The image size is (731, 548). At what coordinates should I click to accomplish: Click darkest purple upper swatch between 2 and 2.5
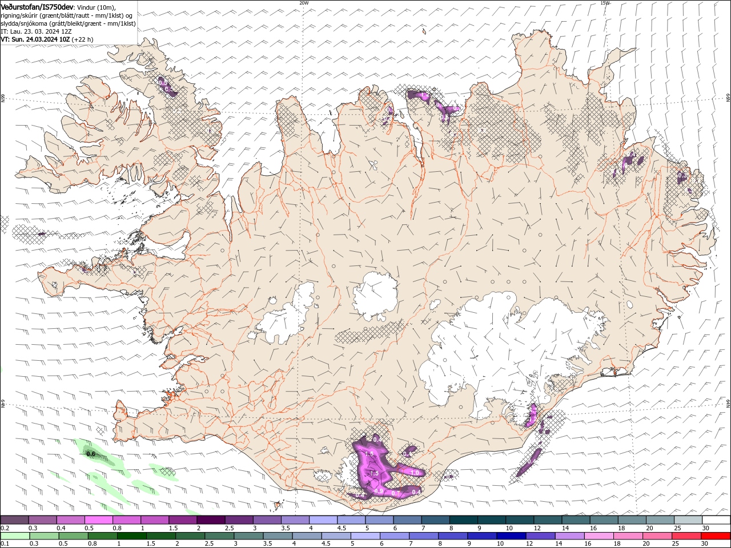pyautogui.click(x=211, y=520)
